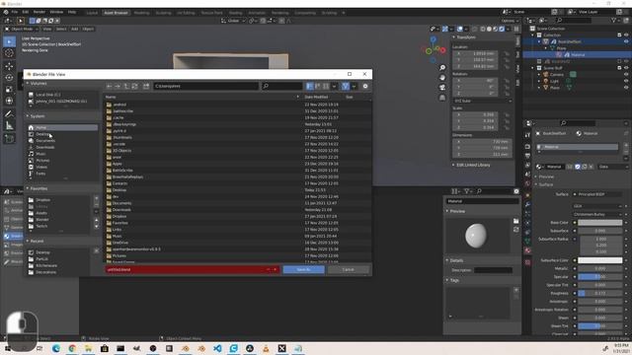Open the Window menu in Blender
This screenshot has width=632, height=355.
(56, 12)
